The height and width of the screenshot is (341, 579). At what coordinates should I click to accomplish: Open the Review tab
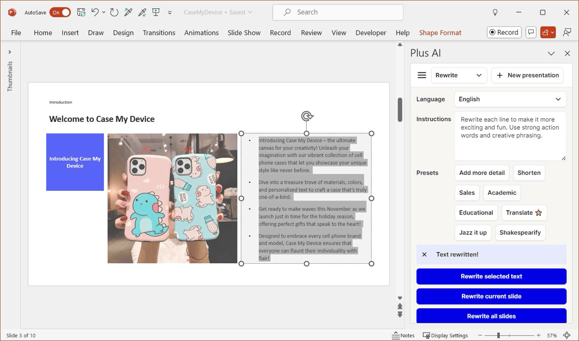311,33
